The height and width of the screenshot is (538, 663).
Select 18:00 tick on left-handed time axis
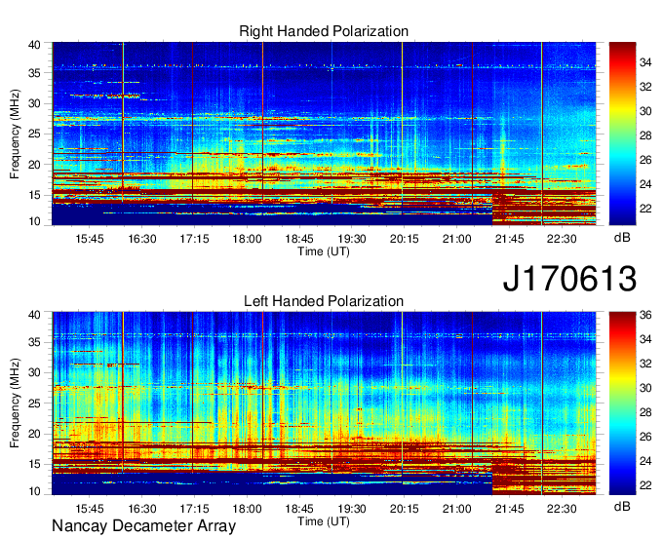247,509
